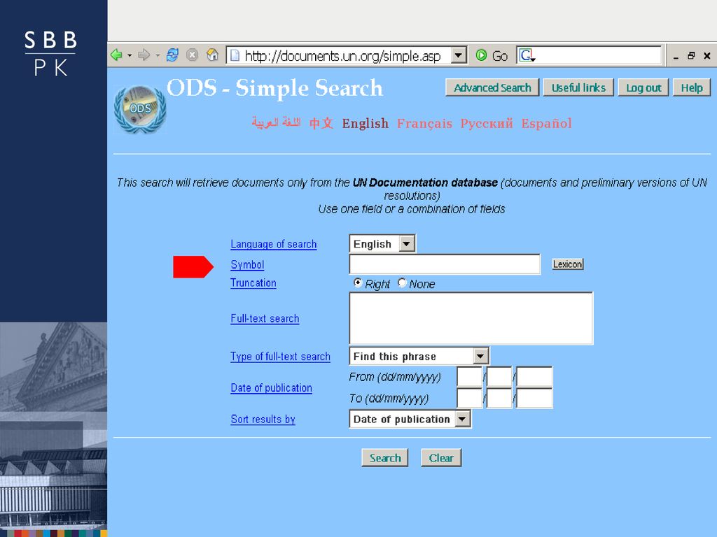Image resolution: width=717 pixels, height=537 pixels.
Task: Click the browser Forward arrow icon
Action: (x=144, y=55)
